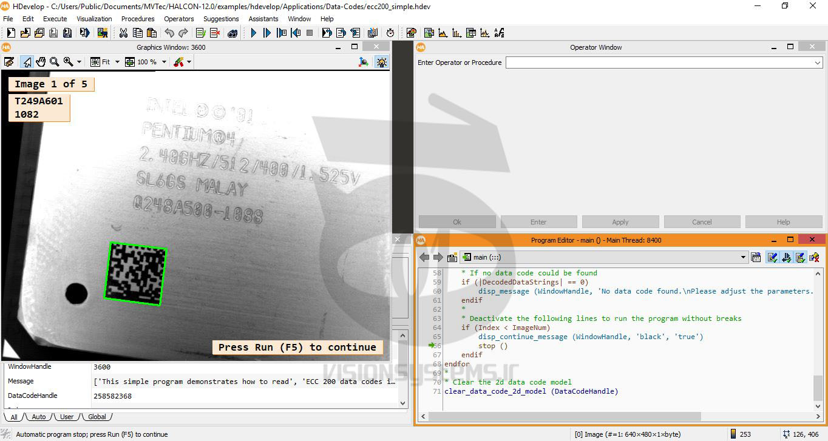Click the Help button in Operator Window
The image size is (828, 441).
click(x=784, y=222)
